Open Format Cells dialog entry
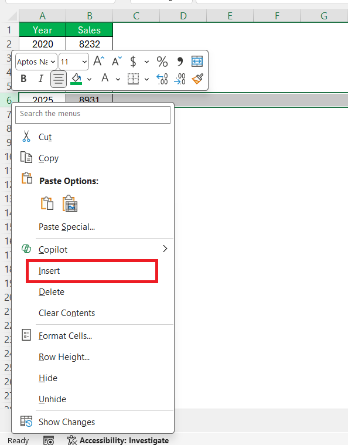 click(93, 336)
